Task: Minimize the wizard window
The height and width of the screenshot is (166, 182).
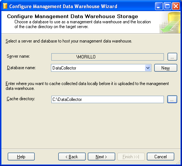Action: [x=159, y=6]
